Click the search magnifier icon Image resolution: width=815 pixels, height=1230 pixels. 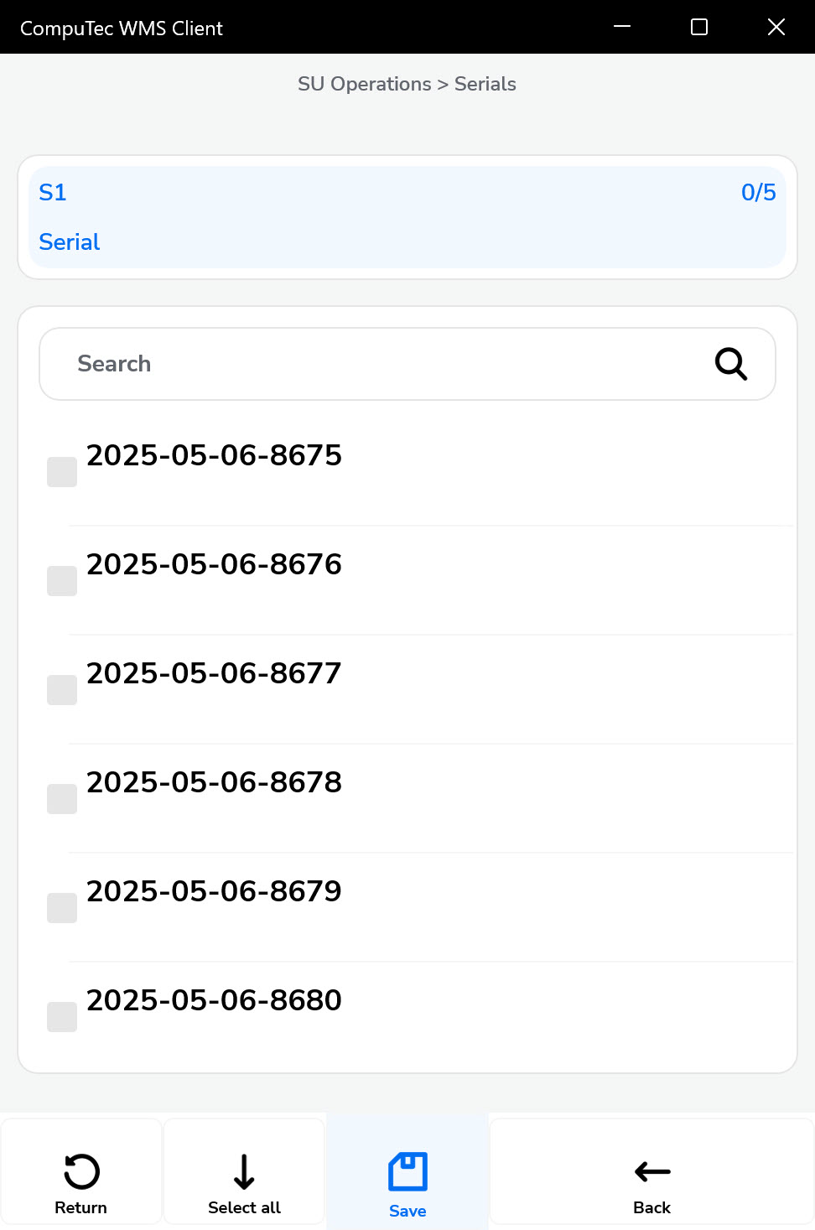[x=730, y=364]
